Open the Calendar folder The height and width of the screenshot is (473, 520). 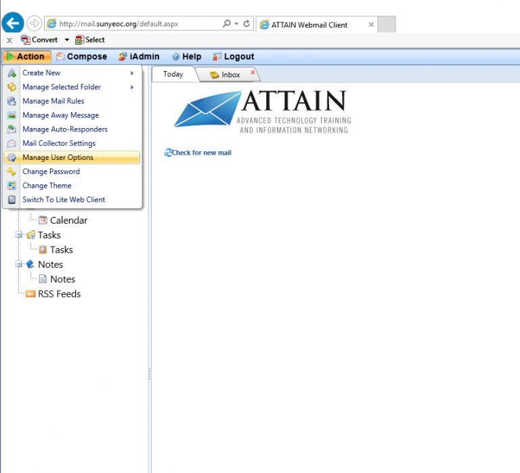pyautogui.click(x=68, y=220)
